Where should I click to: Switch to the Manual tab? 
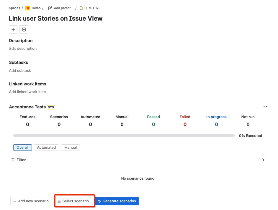coord(71,148)
